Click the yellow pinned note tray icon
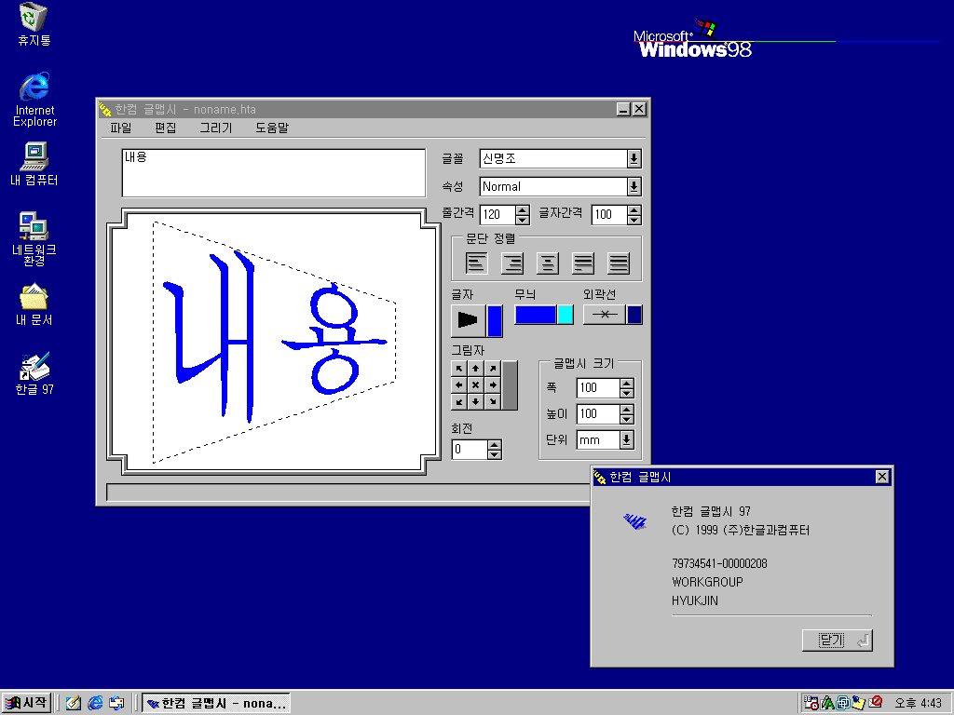954x715 pixels. 858,702
